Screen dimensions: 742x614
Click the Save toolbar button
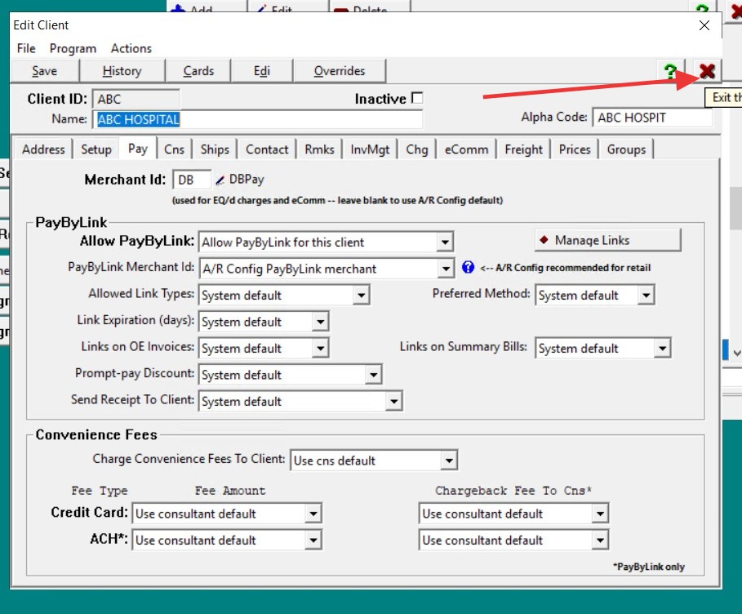(x=44, y=71)
